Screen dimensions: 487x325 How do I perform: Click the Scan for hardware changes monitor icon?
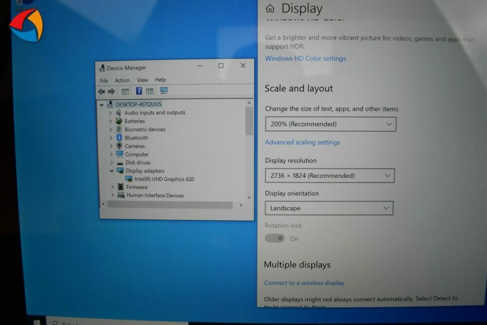(164, 91)
